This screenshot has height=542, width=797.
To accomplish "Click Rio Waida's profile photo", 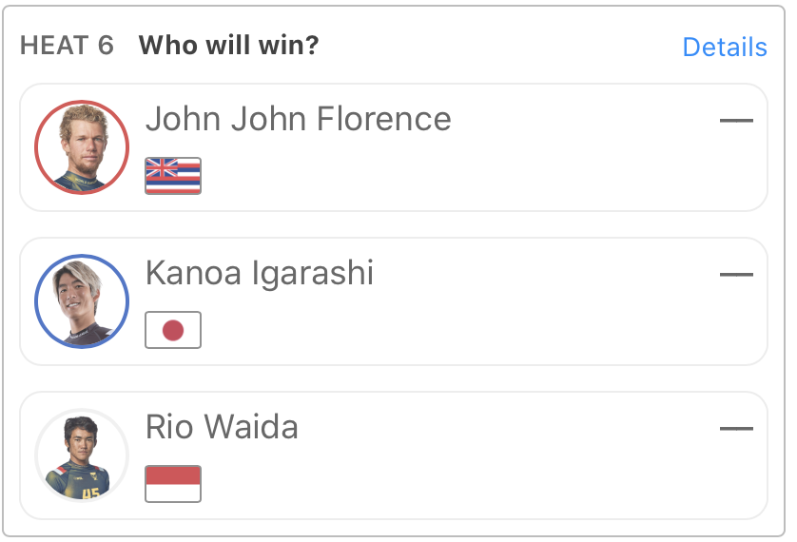I will tap(81, 455).
